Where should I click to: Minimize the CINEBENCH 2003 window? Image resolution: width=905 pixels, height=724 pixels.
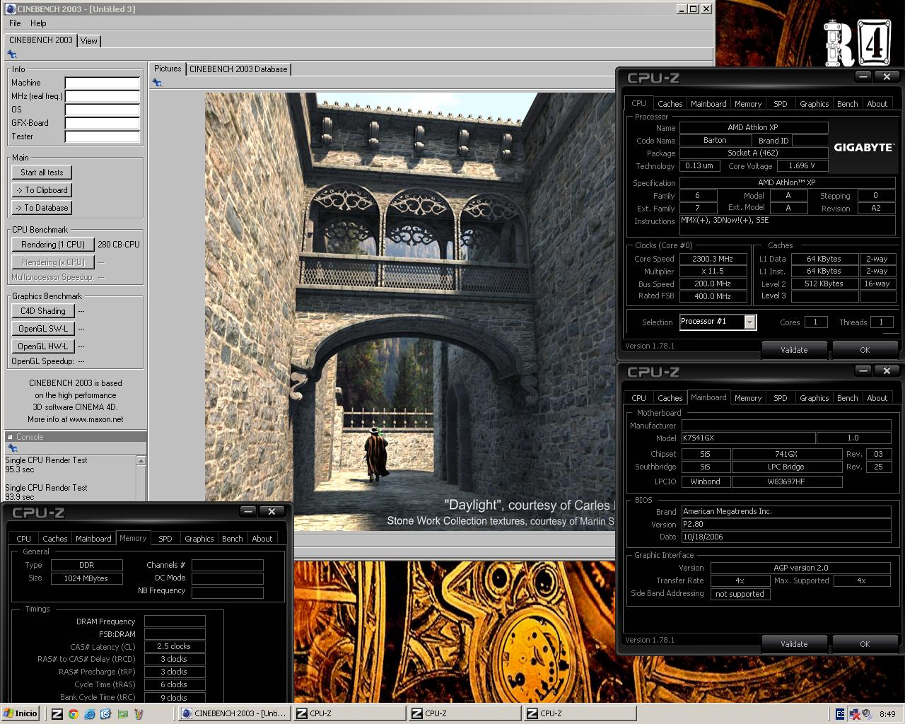pyautogui.click(x=682, y=9)
